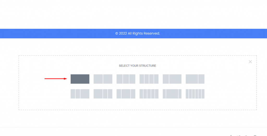Select the single-column structure preset
Screen dimensions: 267x136
point(80,79)
